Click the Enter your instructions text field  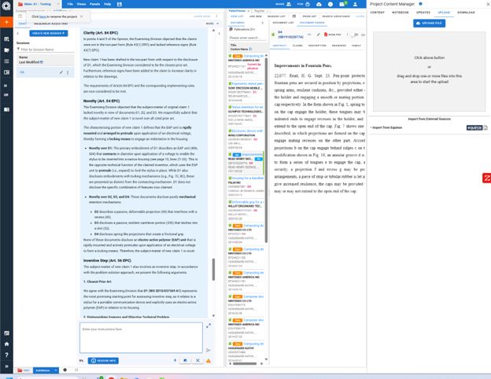(140, 337)
